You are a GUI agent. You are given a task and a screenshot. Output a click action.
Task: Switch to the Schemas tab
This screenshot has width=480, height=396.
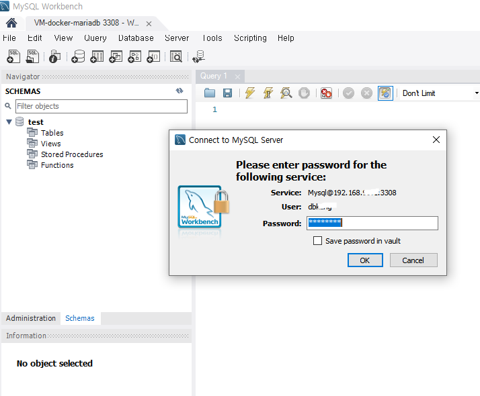point(80,318)
